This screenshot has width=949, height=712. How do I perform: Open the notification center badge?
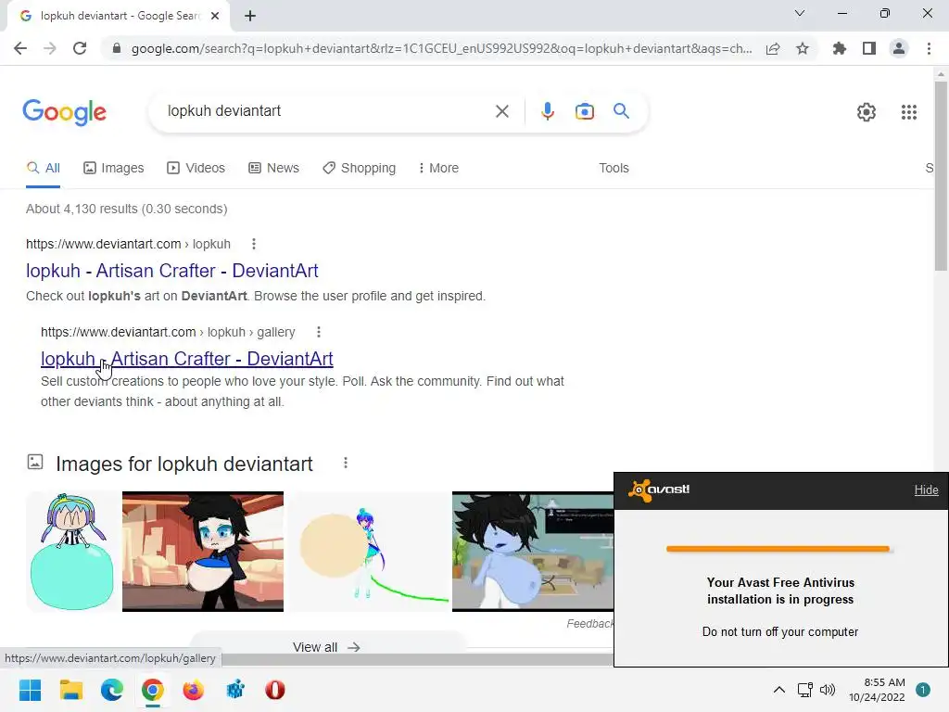tap(923, 690)
